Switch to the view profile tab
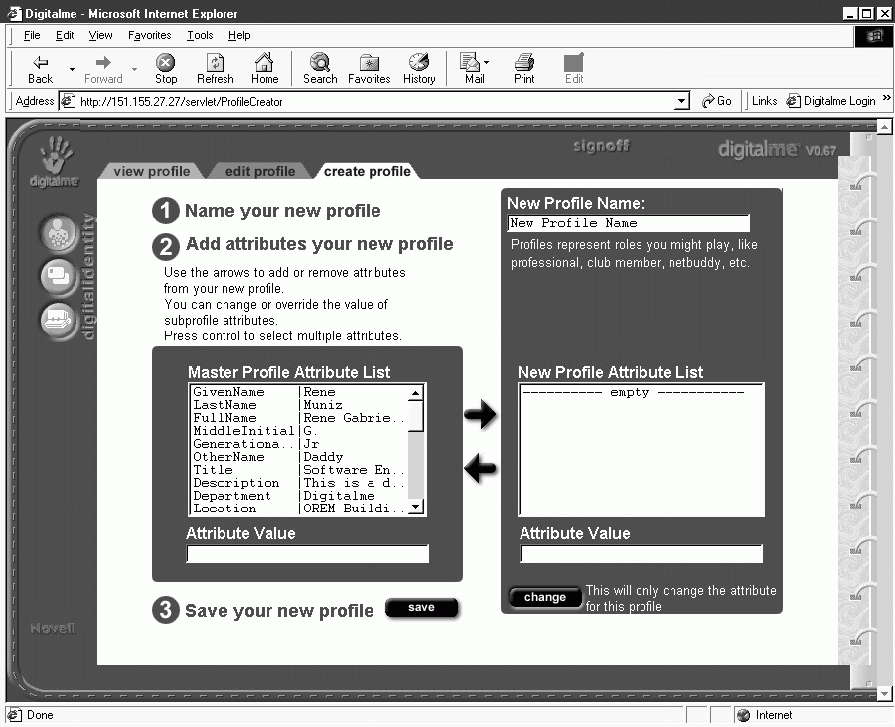The image size is (895, 727). tap(152, 171)
